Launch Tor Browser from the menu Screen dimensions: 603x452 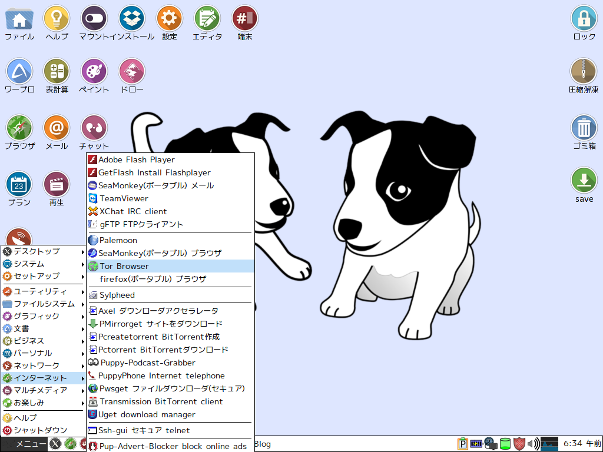tap(171, 267)
